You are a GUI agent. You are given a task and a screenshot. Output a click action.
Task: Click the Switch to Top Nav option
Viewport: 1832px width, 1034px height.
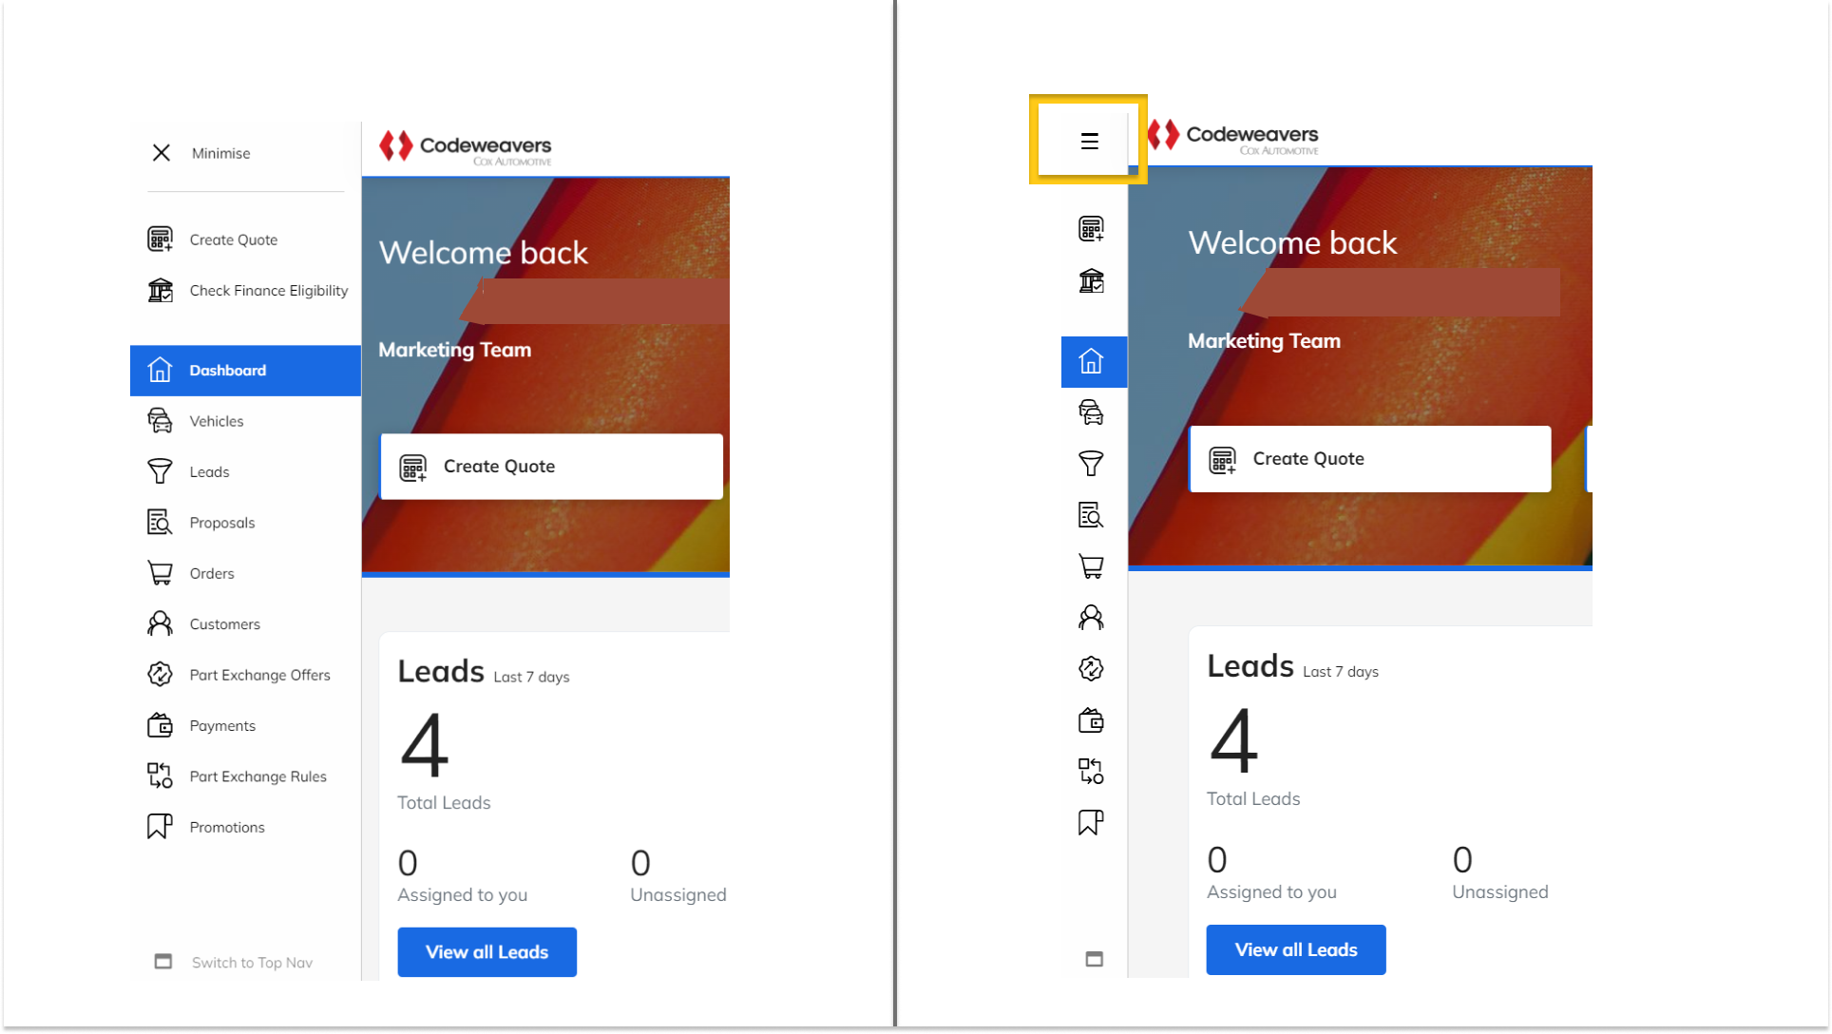tap(233, 962)
